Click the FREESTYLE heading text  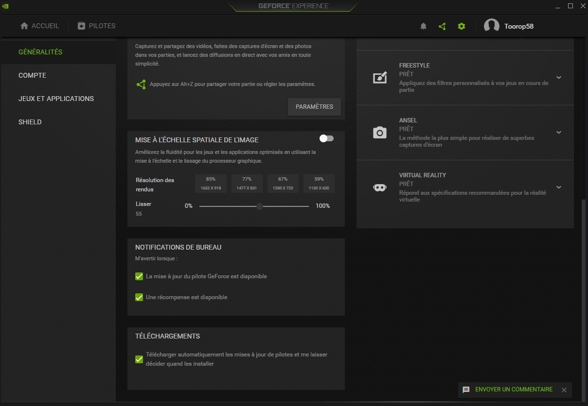point(414,66)
